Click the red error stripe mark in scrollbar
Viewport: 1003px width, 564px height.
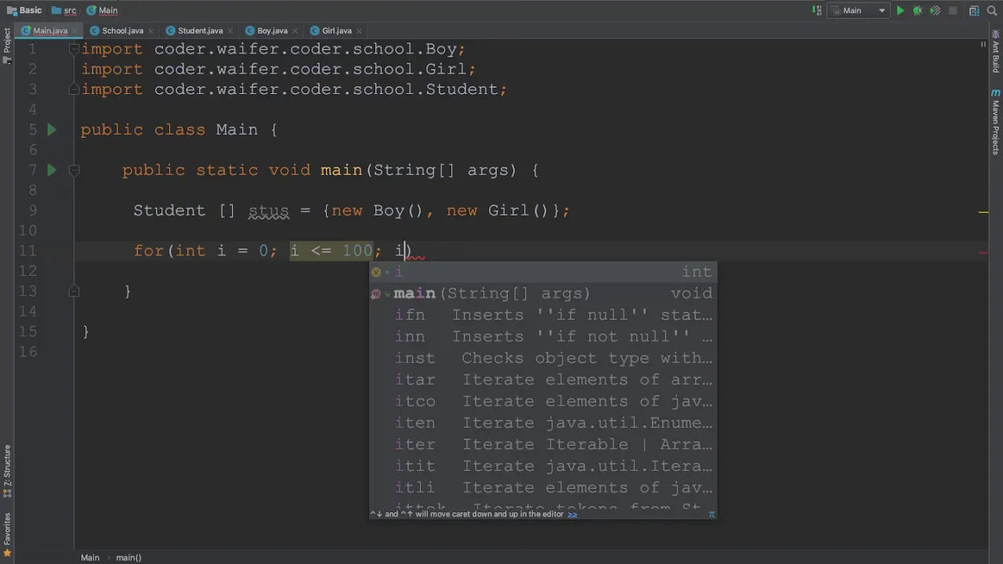click(x=983, y=253)
